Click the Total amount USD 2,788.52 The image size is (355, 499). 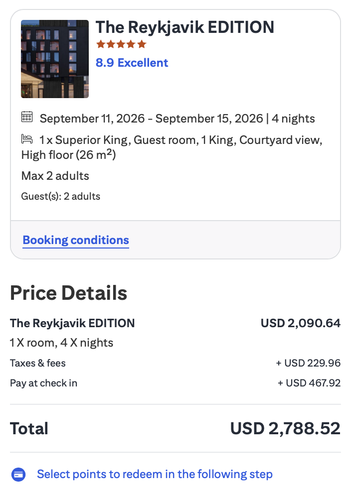tap(285, 428)
